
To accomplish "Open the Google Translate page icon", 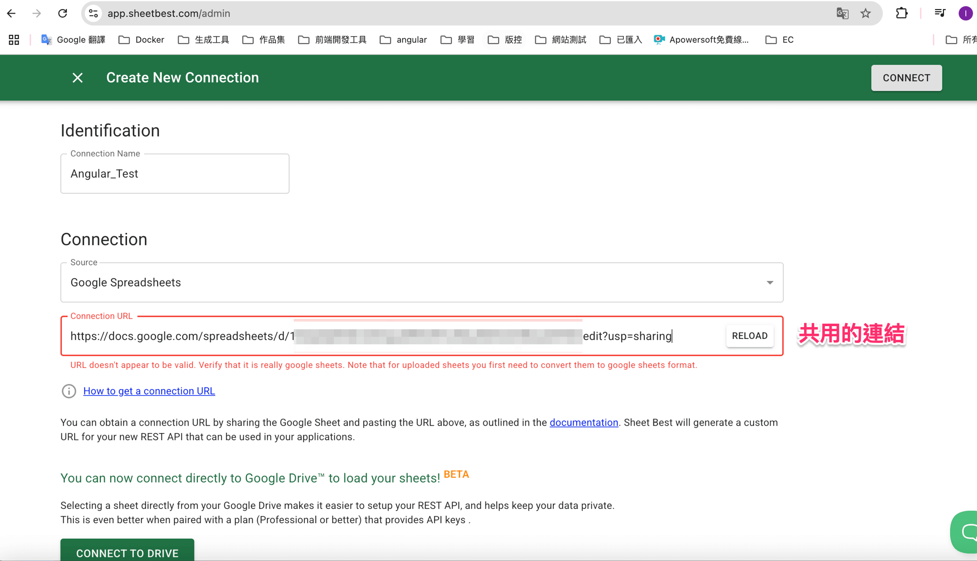I will click(x=842, y=14).
